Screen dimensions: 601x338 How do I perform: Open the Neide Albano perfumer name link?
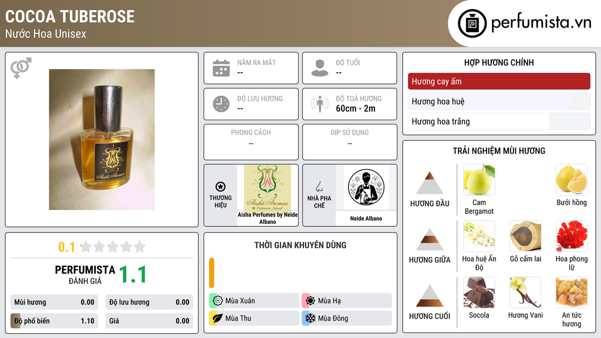(x=366, y=218)
